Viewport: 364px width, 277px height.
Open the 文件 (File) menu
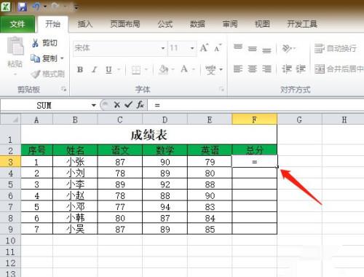pos(17,24)
